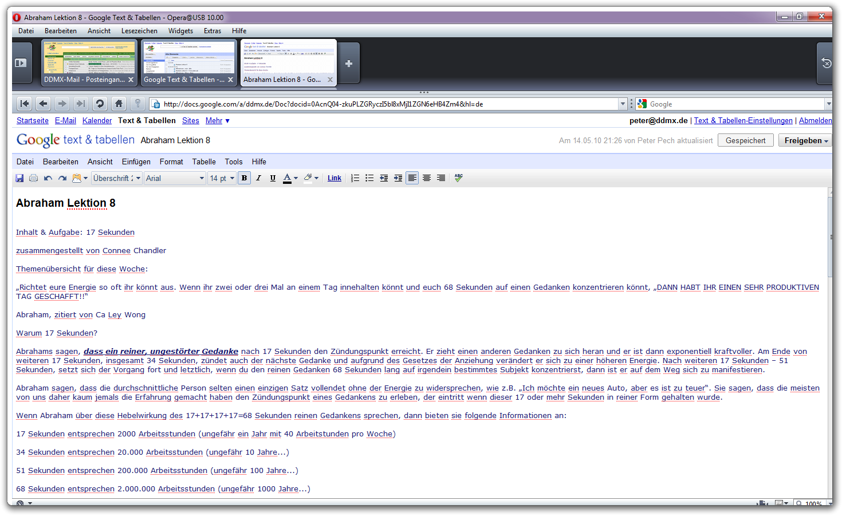Toggle italic formatting
The width and height of the screenshot is (842, 516).
click(x=258, y=178)
